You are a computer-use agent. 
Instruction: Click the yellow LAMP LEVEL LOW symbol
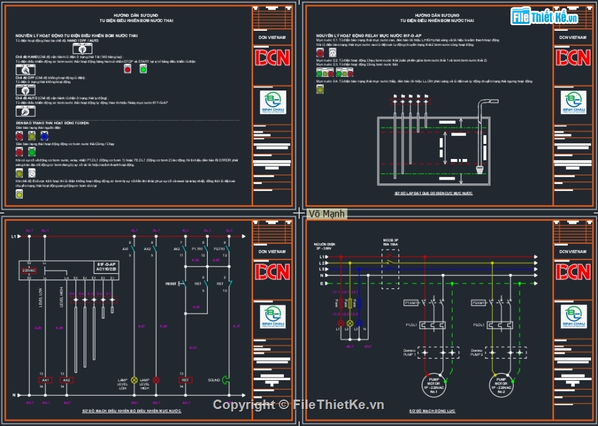tap(134, 380)
